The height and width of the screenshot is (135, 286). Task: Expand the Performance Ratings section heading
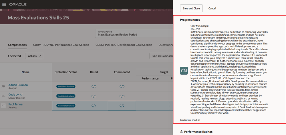tap(198, 132)
